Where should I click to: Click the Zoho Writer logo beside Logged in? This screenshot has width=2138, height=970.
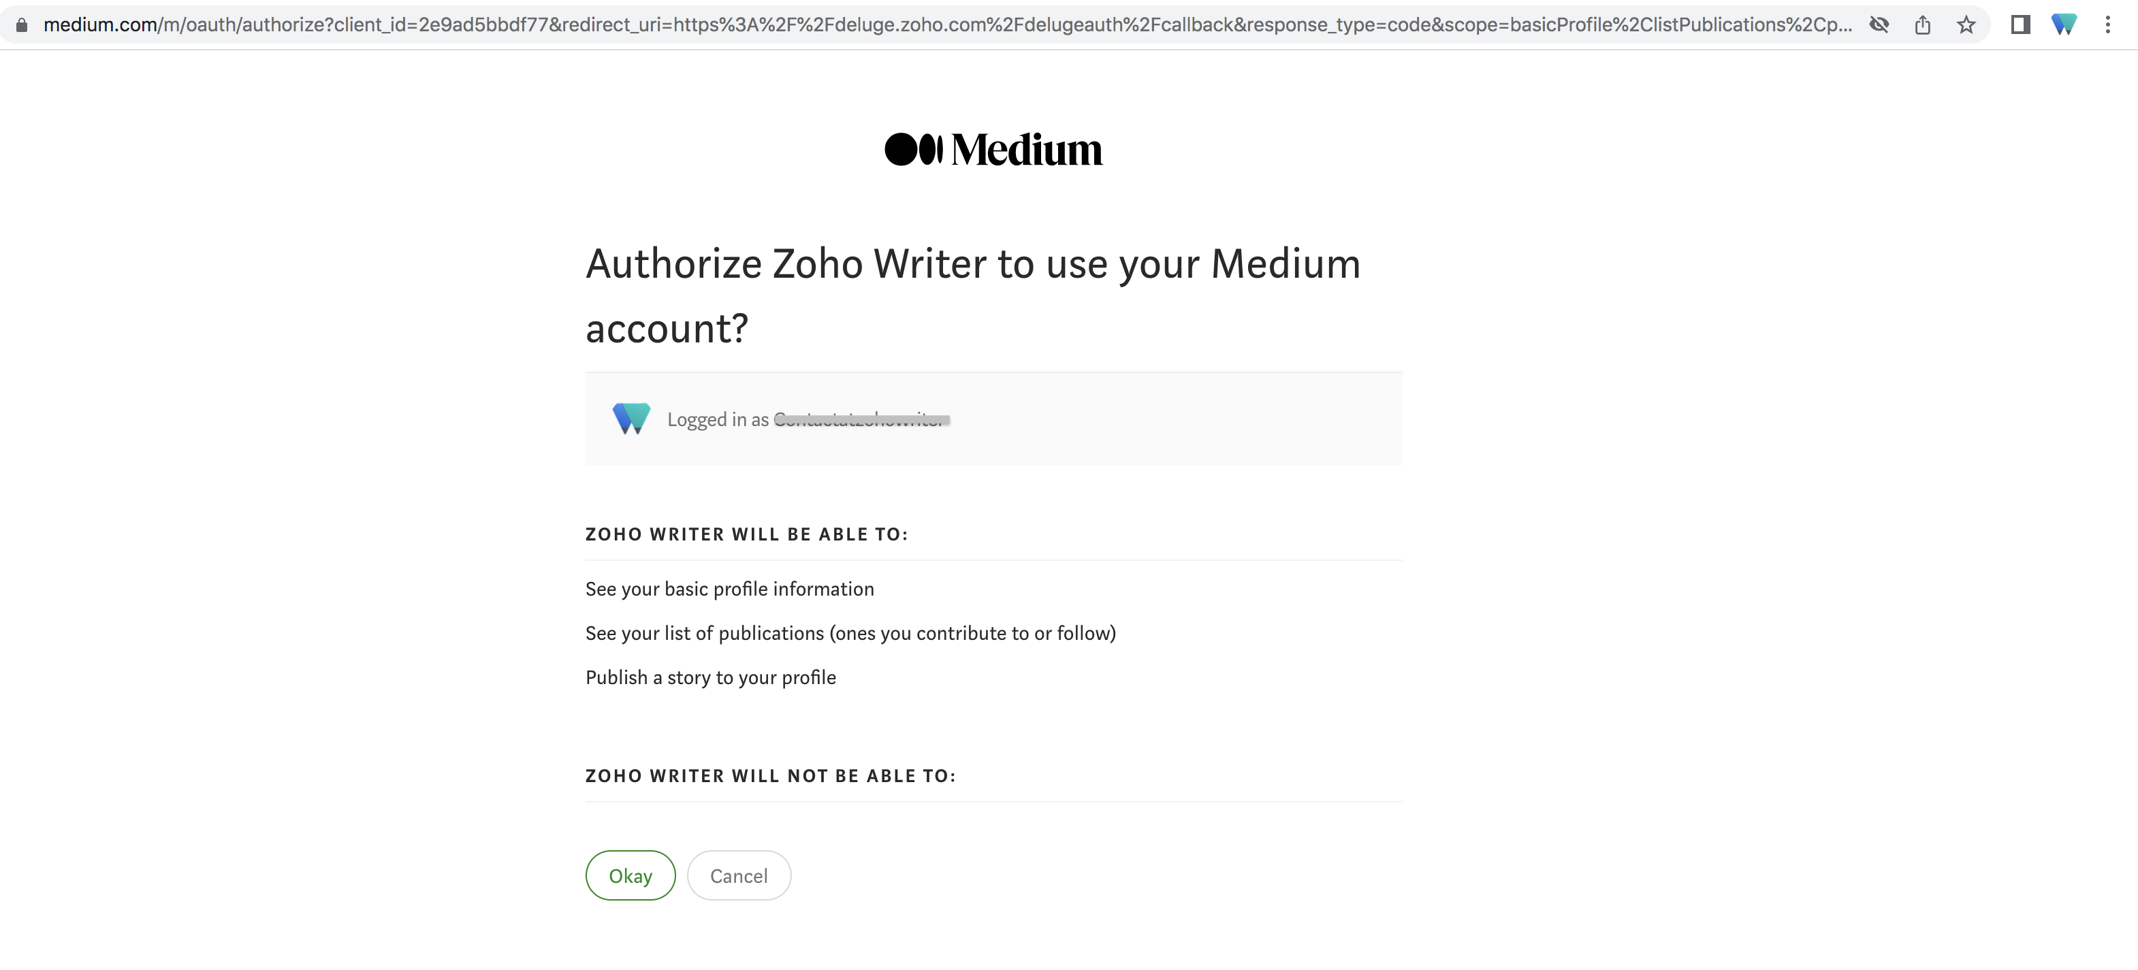point(632,418)
